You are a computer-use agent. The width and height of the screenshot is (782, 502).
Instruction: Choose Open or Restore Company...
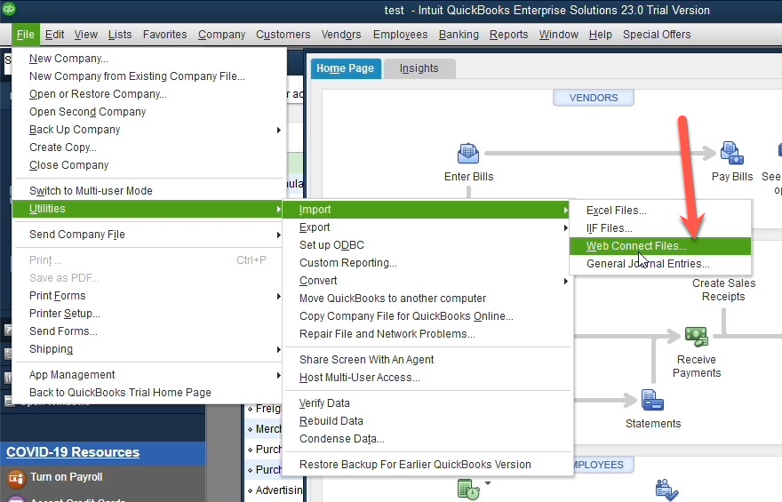point(149,93)
